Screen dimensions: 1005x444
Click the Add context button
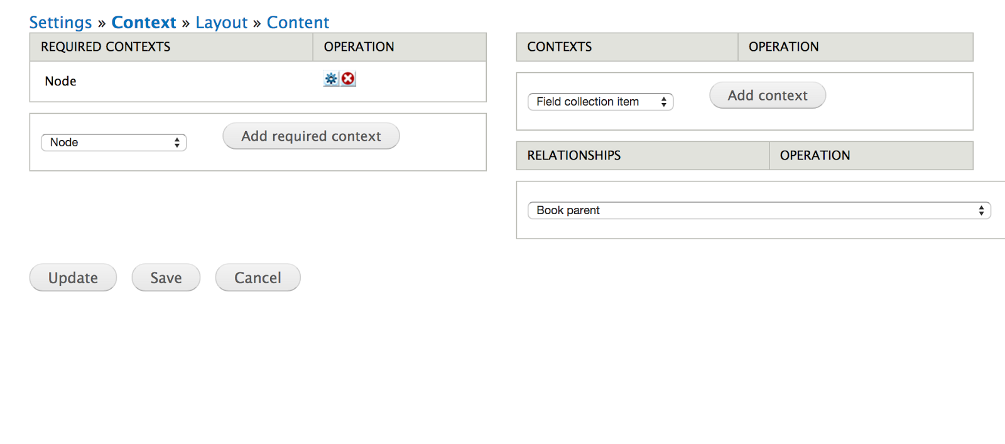[x=768, y=95]
